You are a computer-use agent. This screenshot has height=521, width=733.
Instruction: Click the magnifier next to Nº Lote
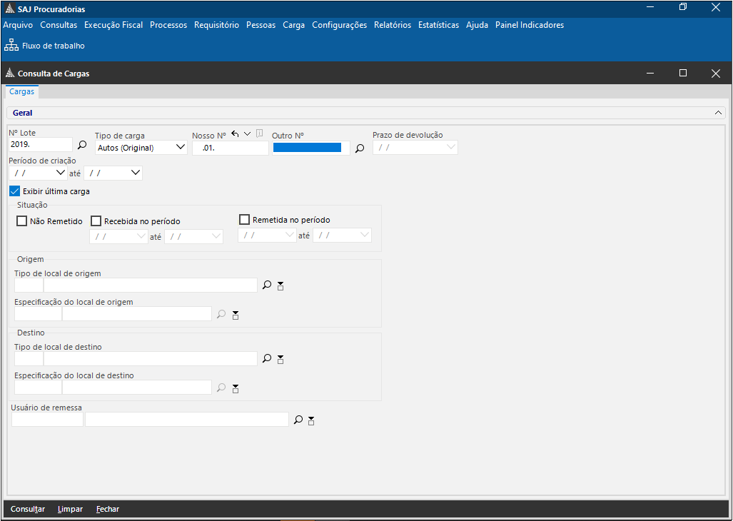tap(82, 145)
